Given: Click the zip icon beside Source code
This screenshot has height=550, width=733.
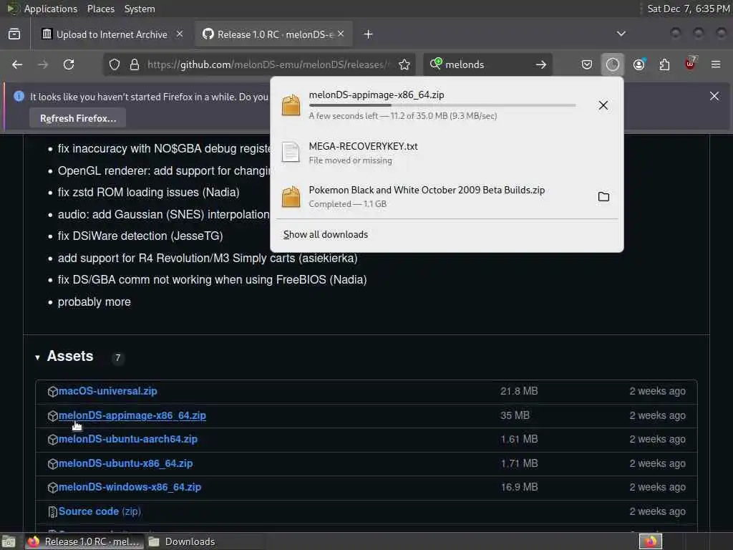Looking at the screenshot, I should (53, 511).
